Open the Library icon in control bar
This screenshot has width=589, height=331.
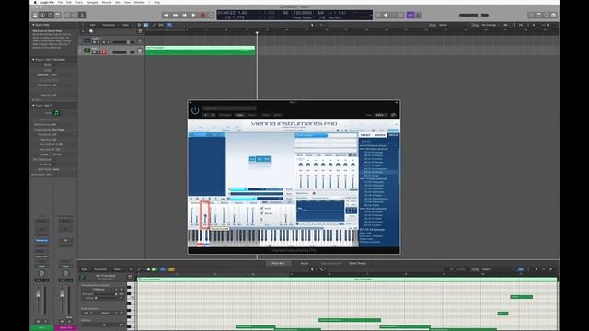[x=35, y=15]
